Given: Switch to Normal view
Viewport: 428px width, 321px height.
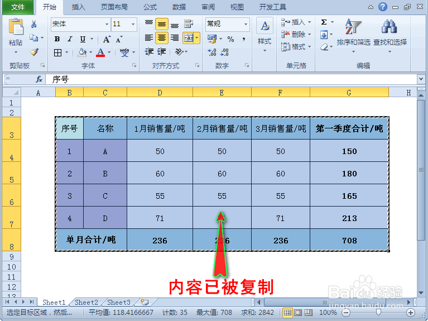Looking at the screenshot, I should [287, 313].
